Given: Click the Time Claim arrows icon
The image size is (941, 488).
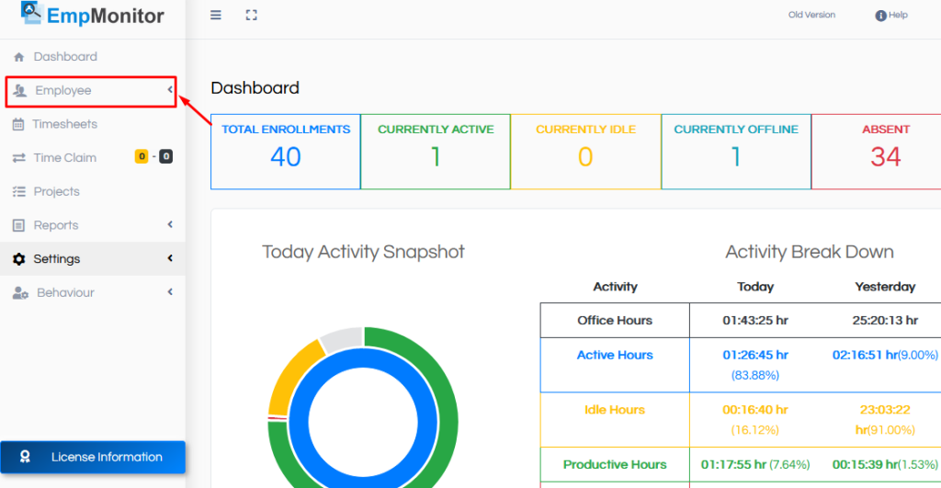Looking at the screenshot, I should click(x=18, y=158).
